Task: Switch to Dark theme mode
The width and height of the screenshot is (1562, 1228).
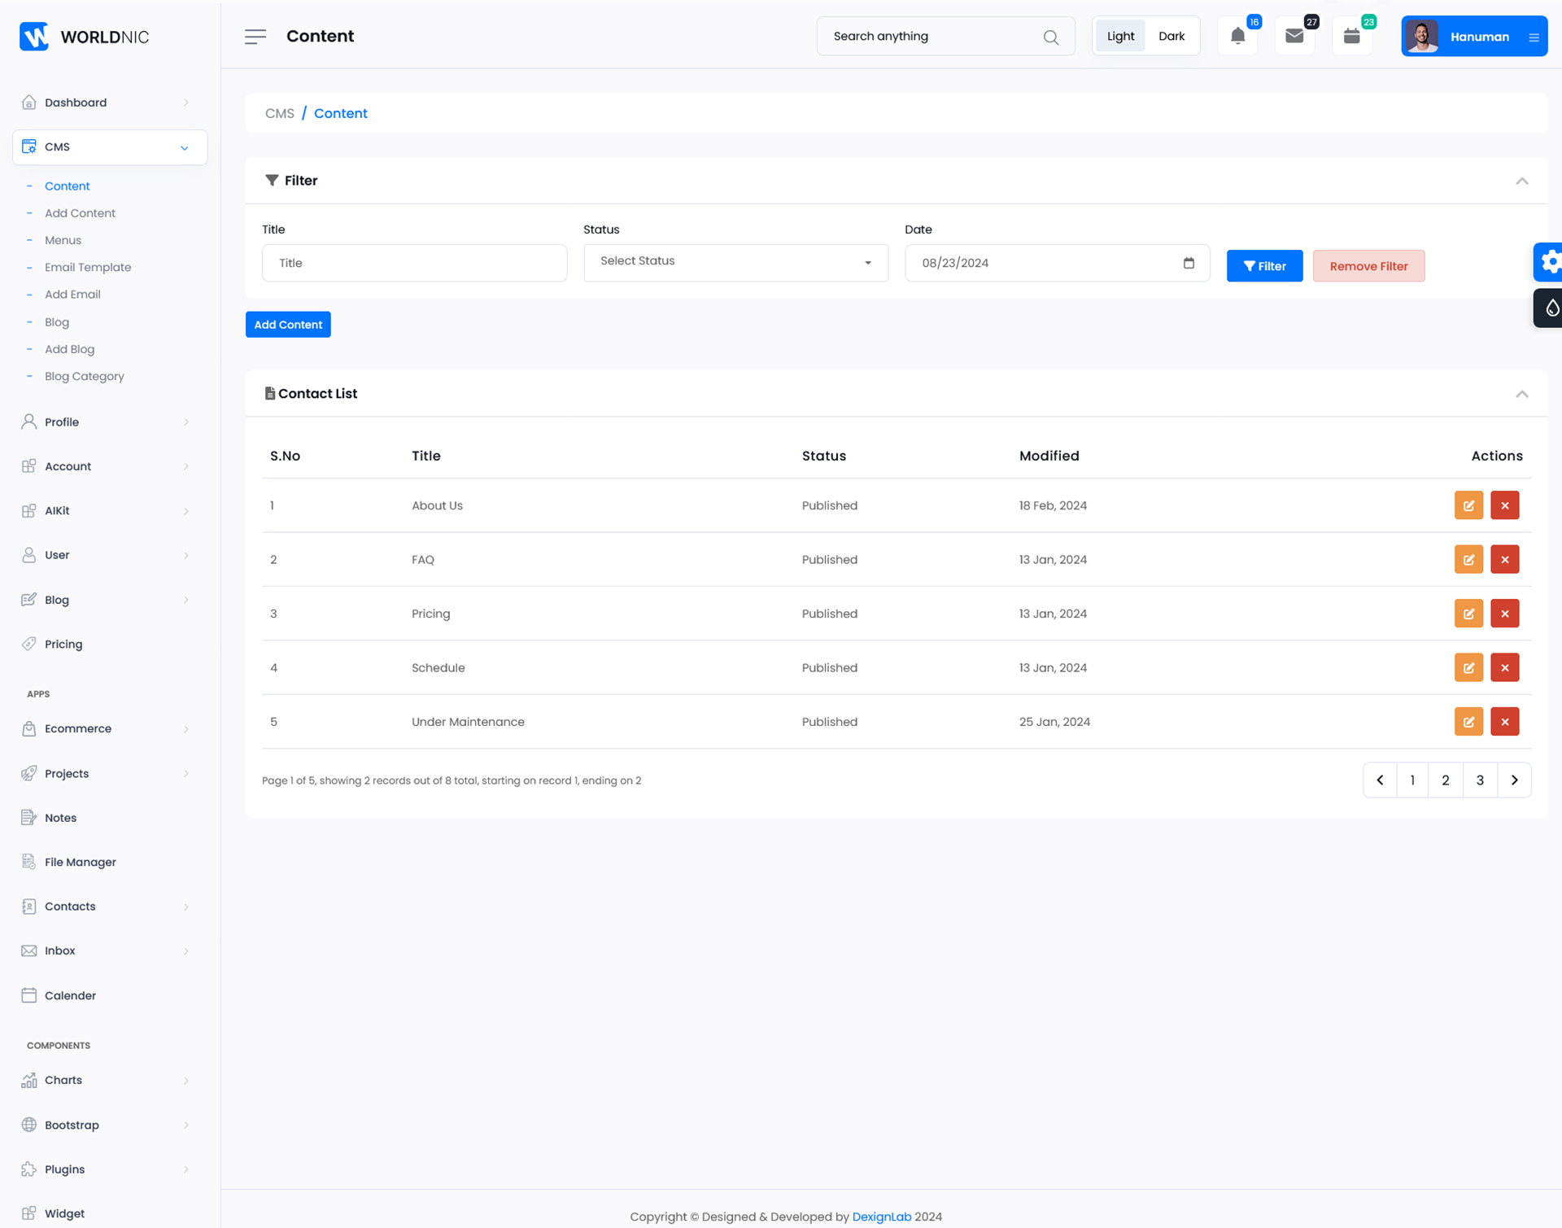Action: point(1171,36)
